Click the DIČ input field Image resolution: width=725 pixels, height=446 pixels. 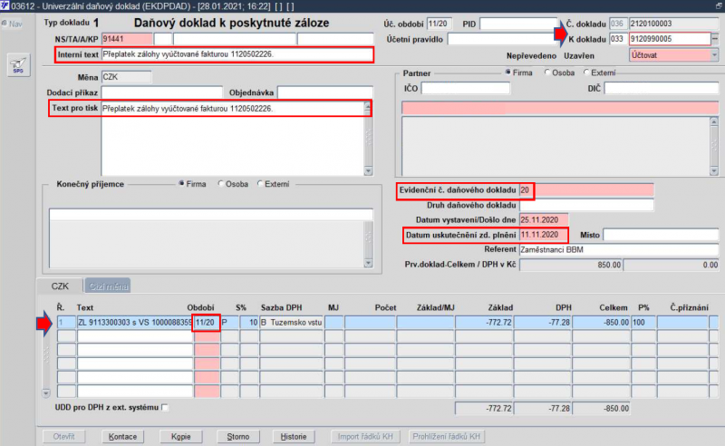(662, 88)
